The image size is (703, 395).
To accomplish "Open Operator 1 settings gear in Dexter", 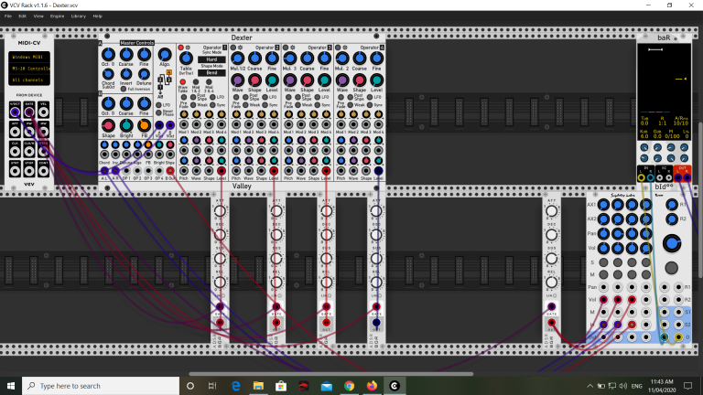I will [x=188, y=48].
